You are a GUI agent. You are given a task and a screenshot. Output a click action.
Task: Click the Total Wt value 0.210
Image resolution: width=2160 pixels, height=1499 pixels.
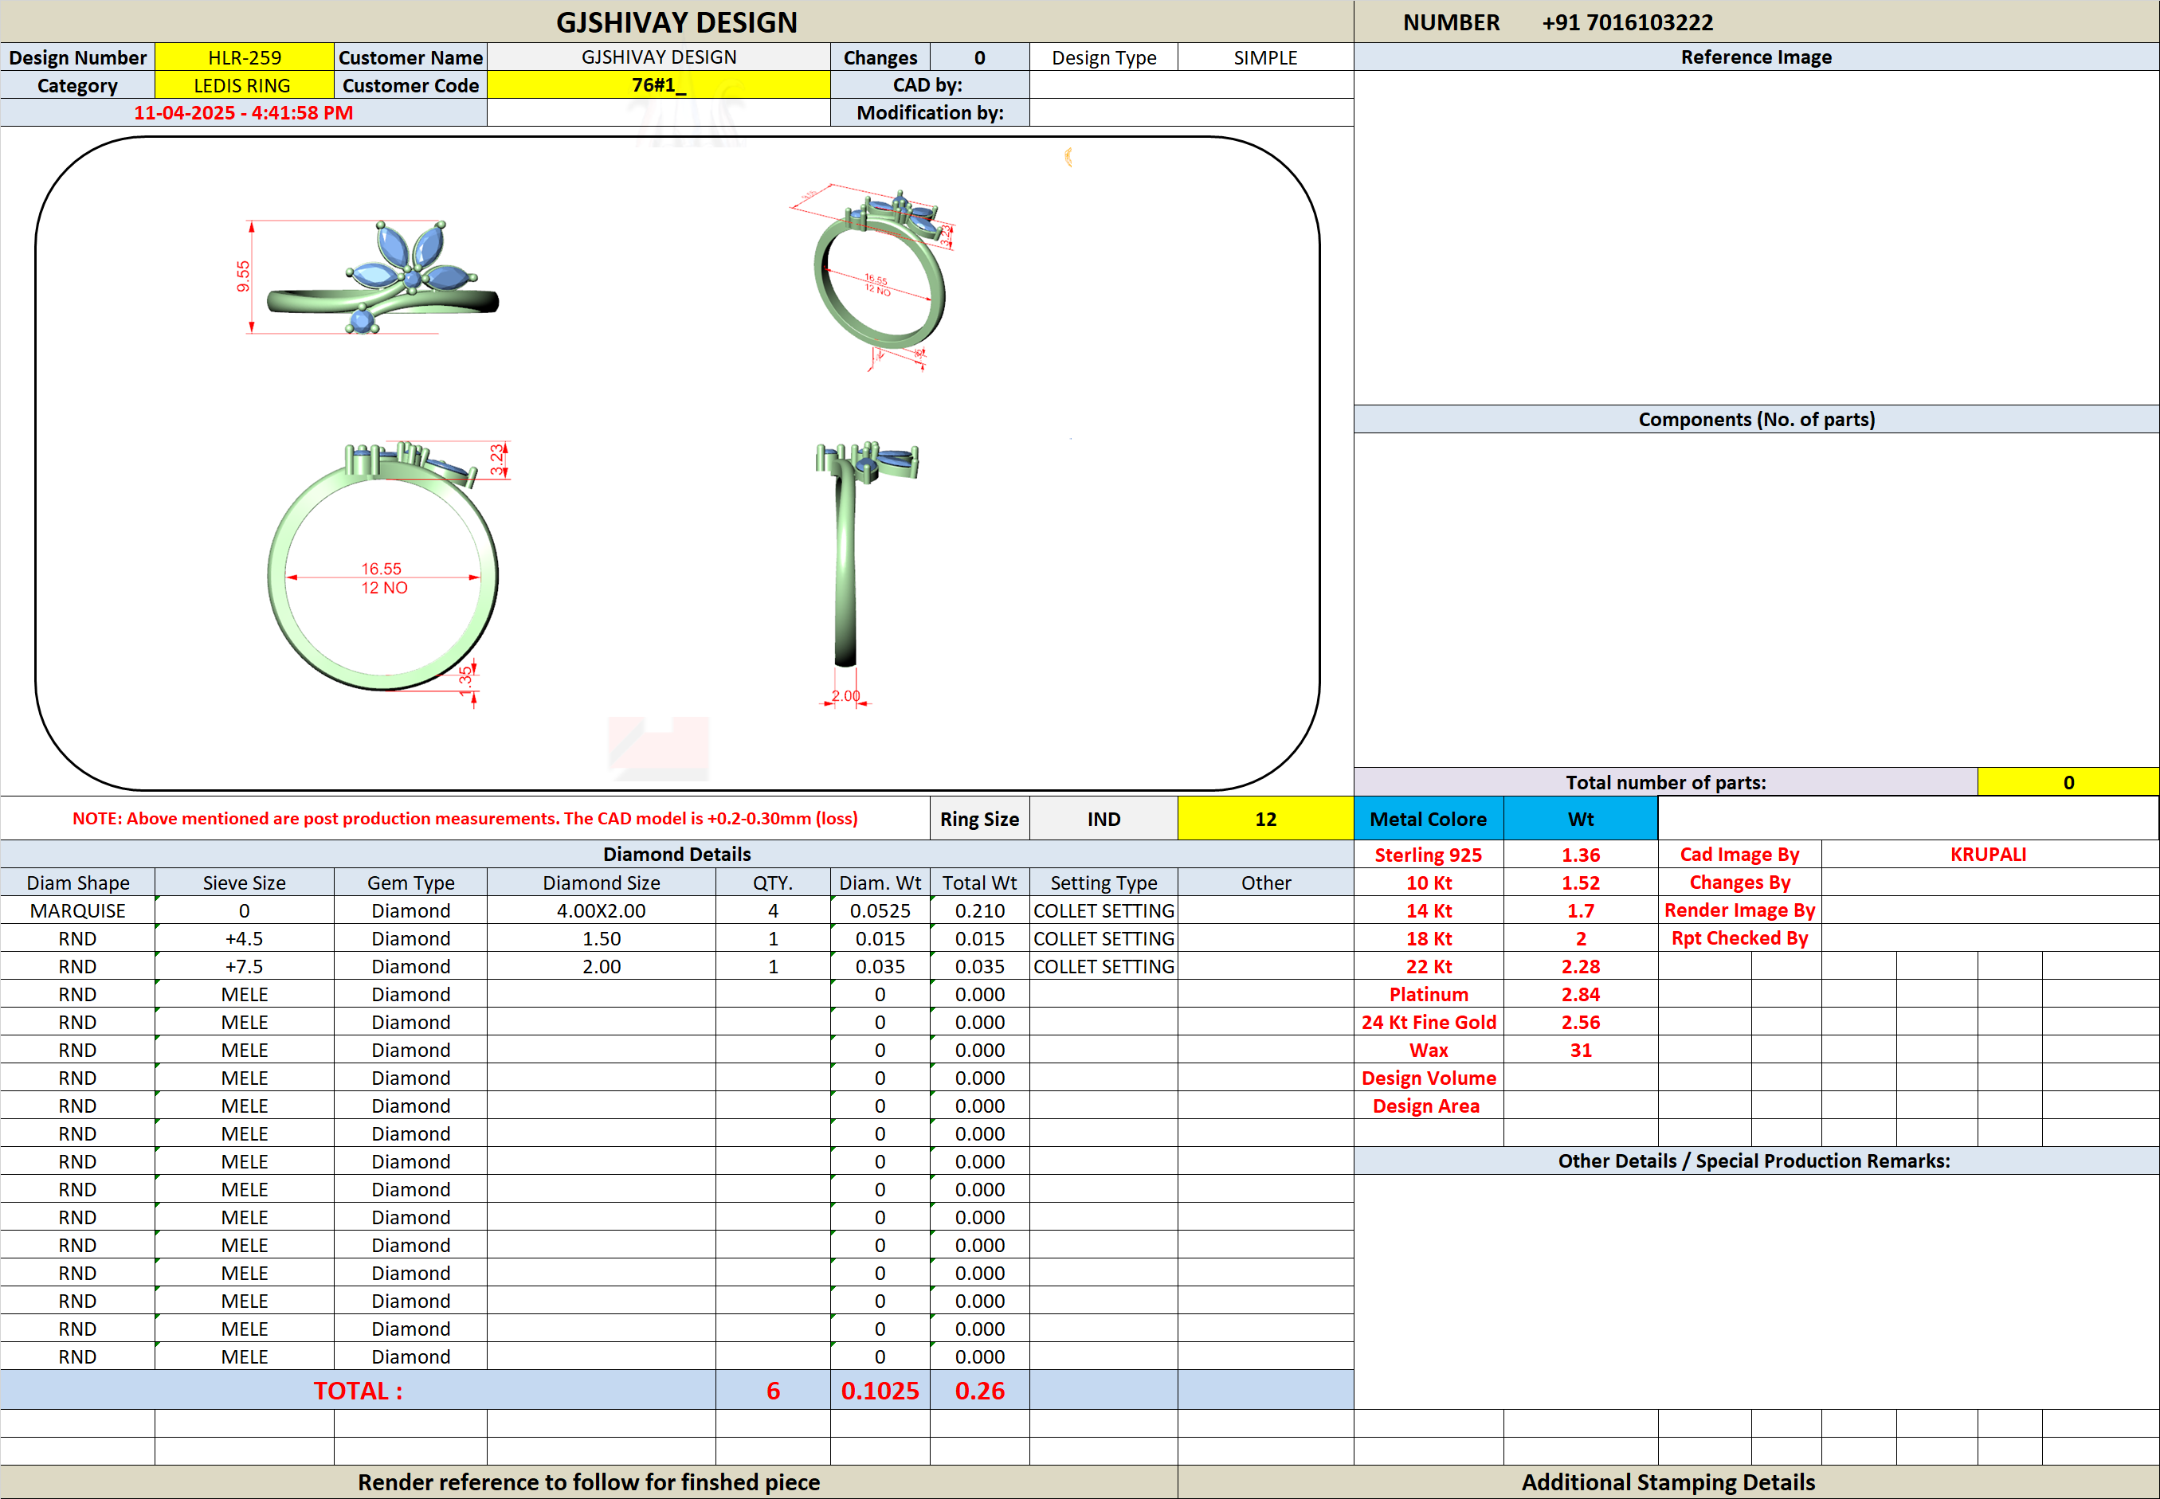click(980, 911)
